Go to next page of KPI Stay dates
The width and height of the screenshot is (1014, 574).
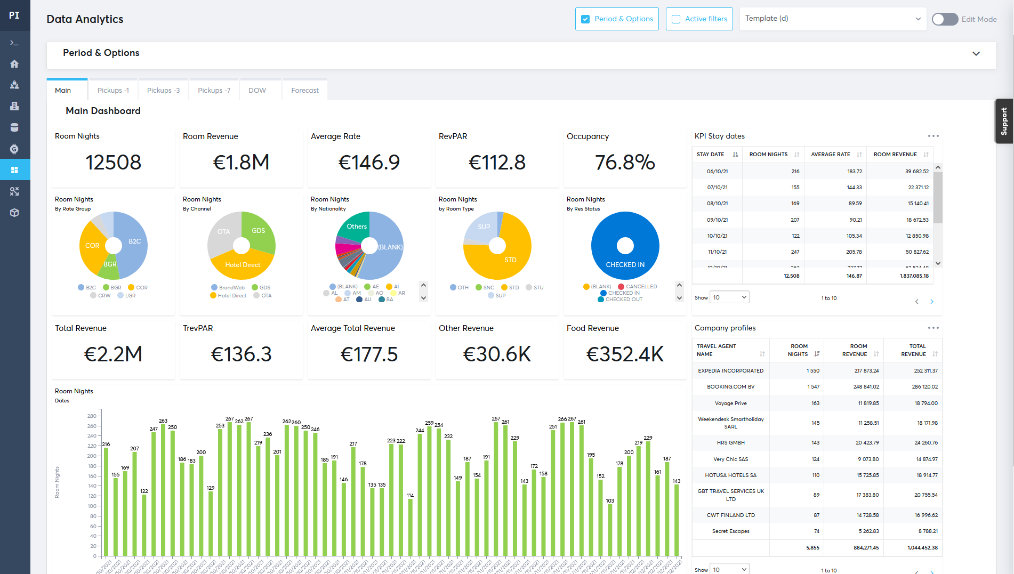932,302
